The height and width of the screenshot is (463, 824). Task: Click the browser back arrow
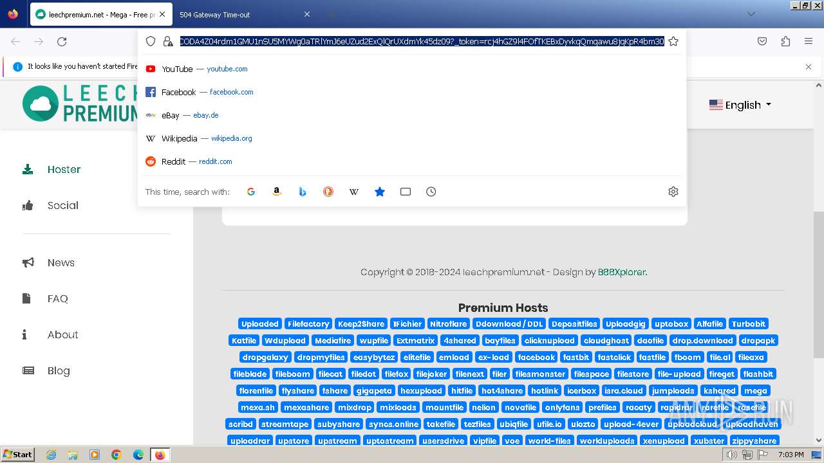[x=15, y=41]
